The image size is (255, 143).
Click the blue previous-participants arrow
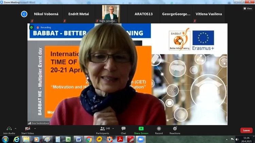tap(24, 14)
